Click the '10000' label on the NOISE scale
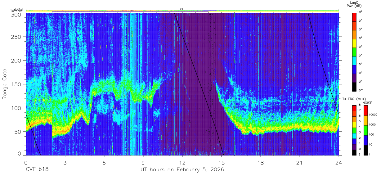This screenshot has height=176, width=381. tap(373, 115)
